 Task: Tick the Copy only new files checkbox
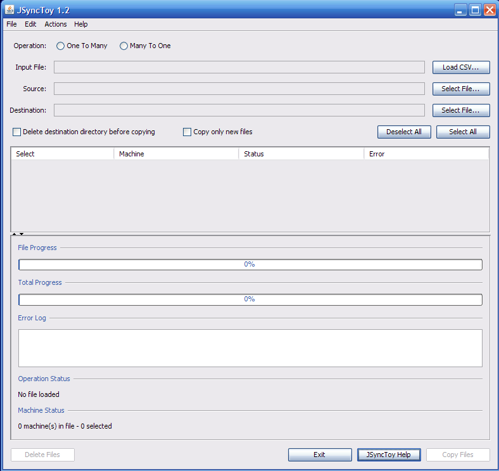coord(187,132)
